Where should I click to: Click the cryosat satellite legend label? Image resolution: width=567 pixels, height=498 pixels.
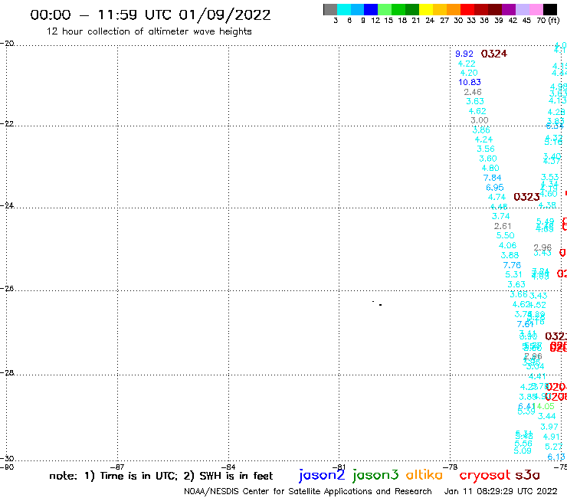point(485,476)
